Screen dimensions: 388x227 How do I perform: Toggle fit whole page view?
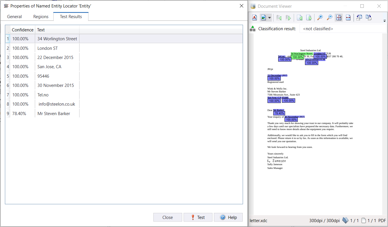339,18
